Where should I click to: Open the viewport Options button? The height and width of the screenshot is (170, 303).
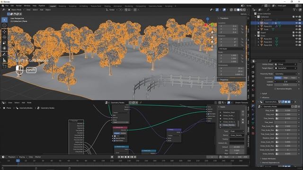tap(244, 14)
